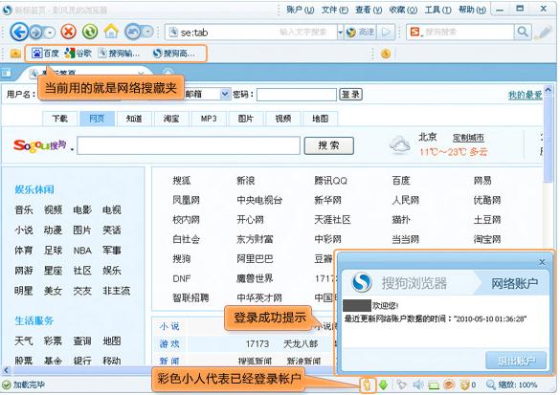Open the 百度 bookmark on the favorites bar
The image size is (560, 395).
pyautogui.click(x=45, y=54)
